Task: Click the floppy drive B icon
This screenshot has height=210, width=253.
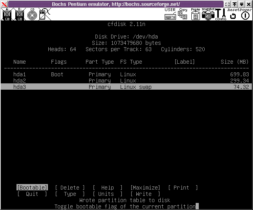Action: (x=19, y=15)
